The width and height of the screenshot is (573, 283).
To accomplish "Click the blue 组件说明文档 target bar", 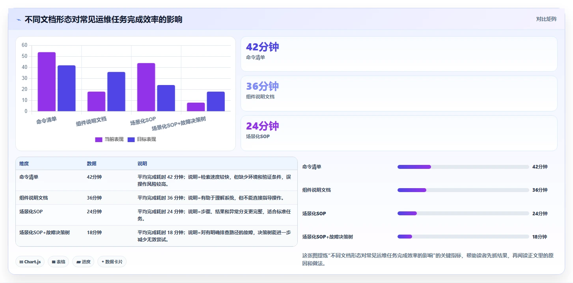I will pos(116,92).
